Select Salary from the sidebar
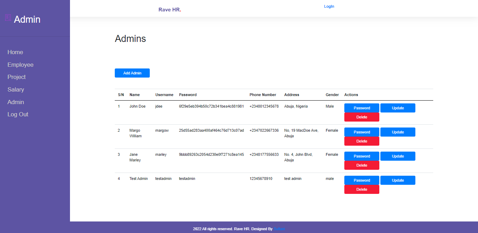This screenshot has width=478, height=233. [x=16, y=89]
